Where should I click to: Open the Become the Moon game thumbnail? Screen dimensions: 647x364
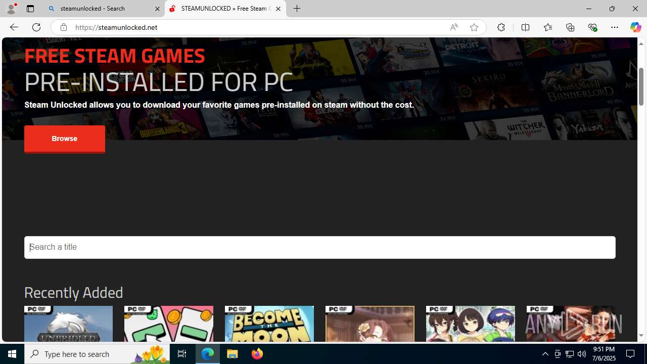coord(269,324)
